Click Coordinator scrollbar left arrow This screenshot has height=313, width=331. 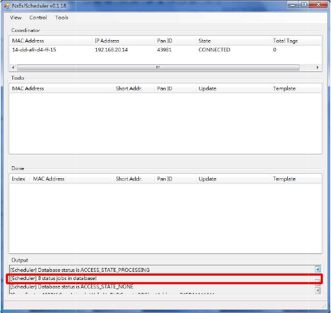(14, 67)
